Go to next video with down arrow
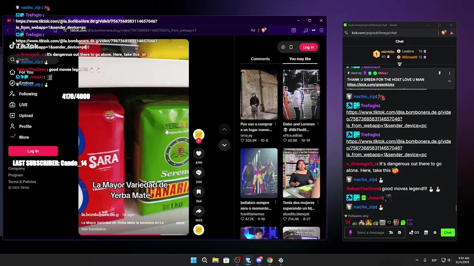The image size is (474, 266). 224,145
